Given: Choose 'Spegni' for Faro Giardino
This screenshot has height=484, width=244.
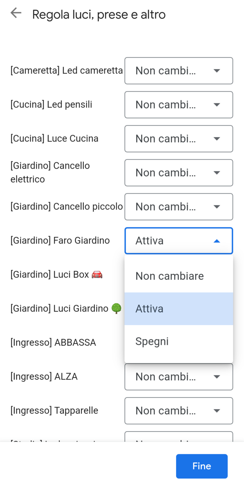Looking at the screenshot, I should coord(152,341).
